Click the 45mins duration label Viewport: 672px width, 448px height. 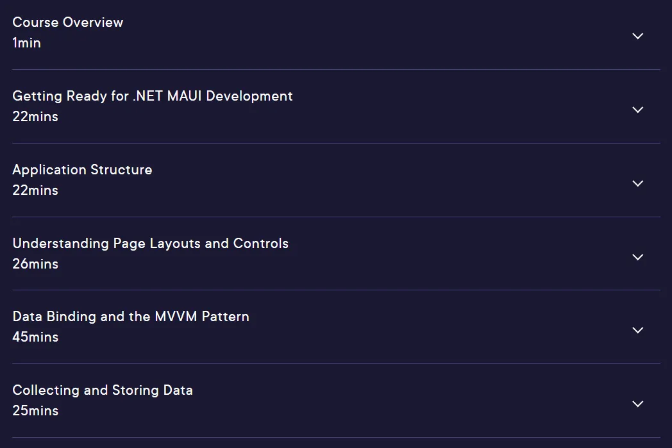point(35,337)
